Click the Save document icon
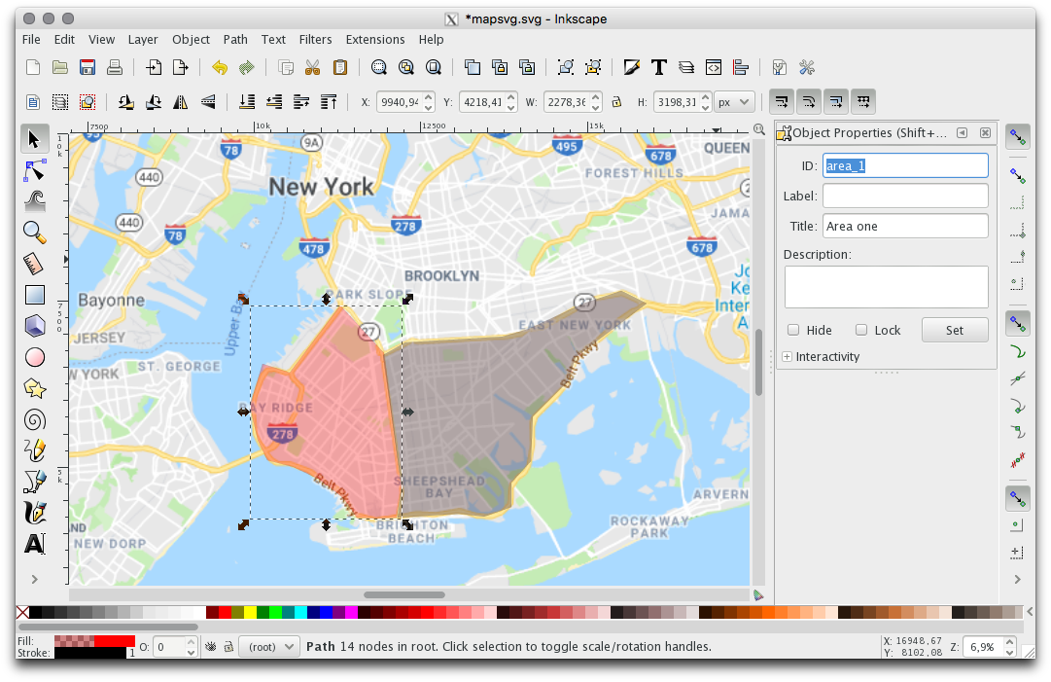The image size is (1051, 682). (x=88, y=67)
